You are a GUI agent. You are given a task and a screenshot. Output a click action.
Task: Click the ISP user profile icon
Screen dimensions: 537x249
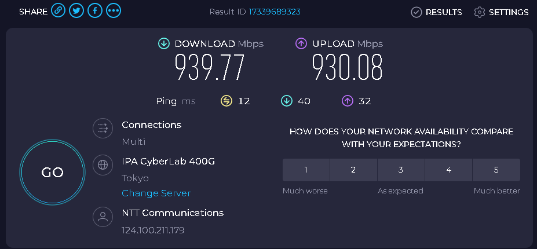103,217
